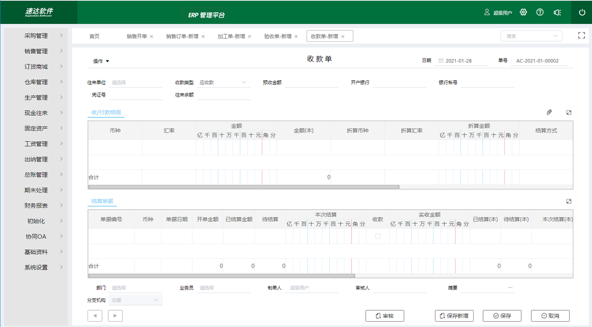Click the 超级用户 user icon
Image resolution: width=592 pixels, height=327 pixels.
[x=487, y=12]
